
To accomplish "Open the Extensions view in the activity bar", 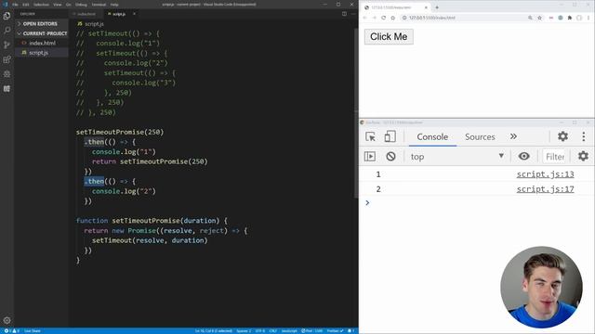I will click(x=7, y=59).
